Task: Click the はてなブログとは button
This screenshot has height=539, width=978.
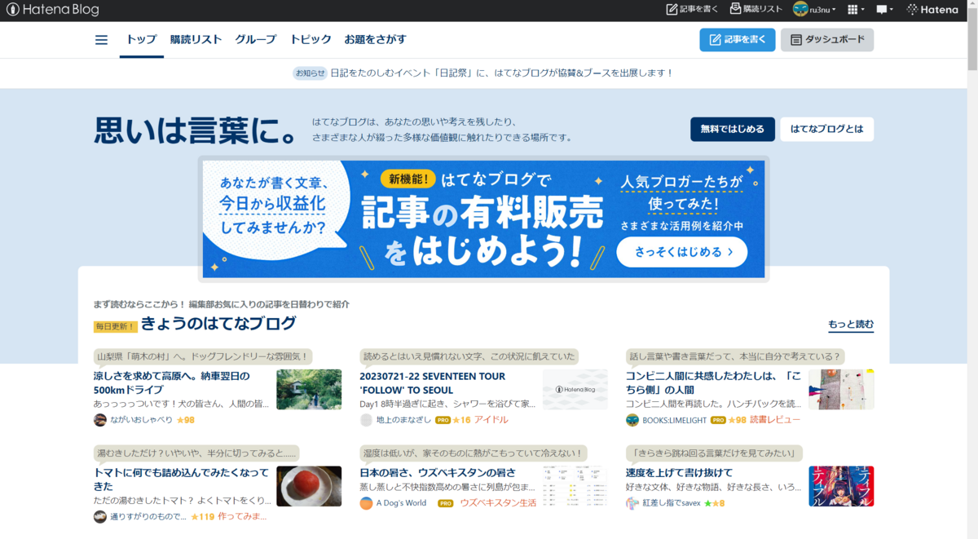Action: [x=826, y=129]
